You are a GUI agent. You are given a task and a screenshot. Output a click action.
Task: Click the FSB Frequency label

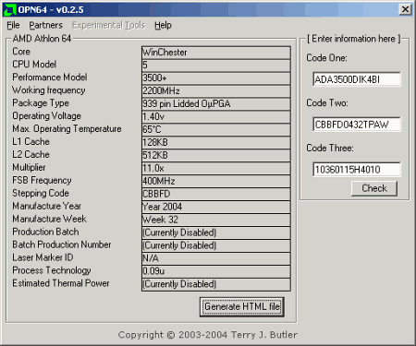click(42, 181)
